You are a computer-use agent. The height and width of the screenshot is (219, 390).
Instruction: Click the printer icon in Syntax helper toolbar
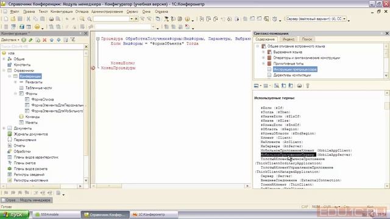(x=299, y=86)
